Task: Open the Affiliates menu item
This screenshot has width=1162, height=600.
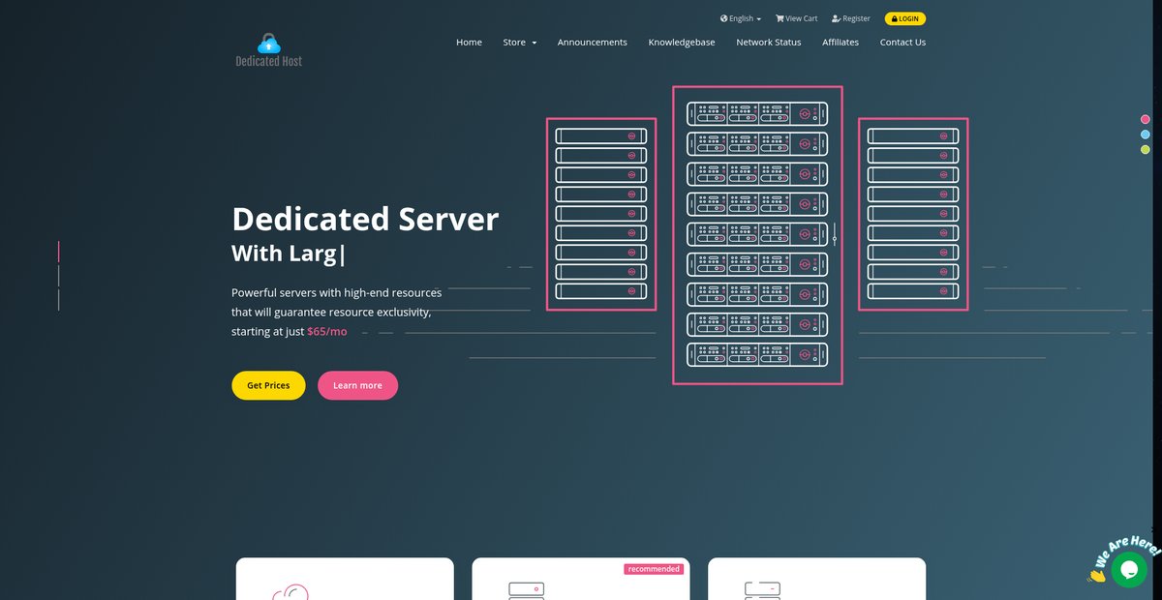Action: 841,42
